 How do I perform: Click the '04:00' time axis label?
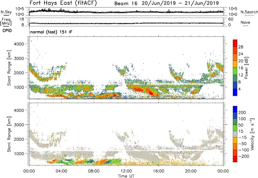(x=61, y=171)
